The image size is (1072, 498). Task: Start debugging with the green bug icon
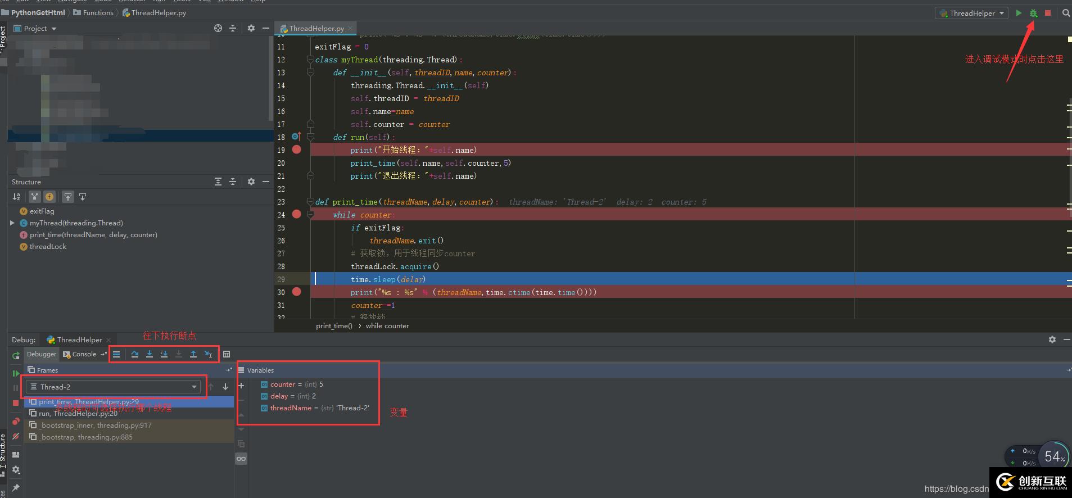(1033, 13)
